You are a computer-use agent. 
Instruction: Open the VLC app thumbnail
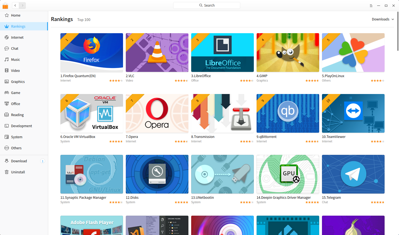(157, 53)
